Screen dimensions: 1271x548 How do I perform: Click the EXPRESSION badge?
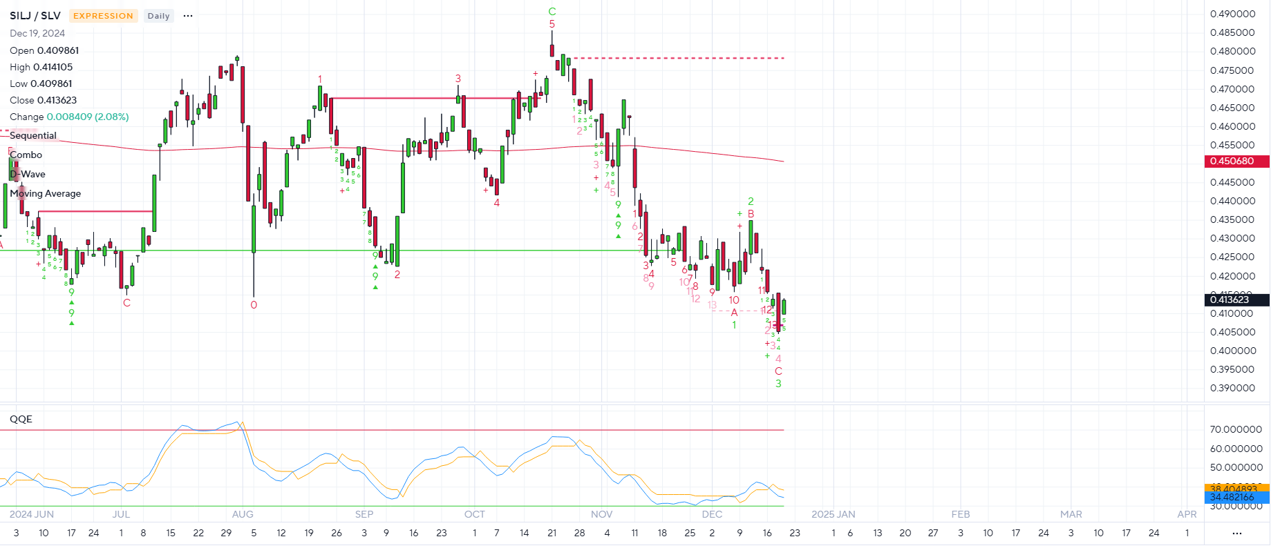pyautogui.click(x=103, y=16)
